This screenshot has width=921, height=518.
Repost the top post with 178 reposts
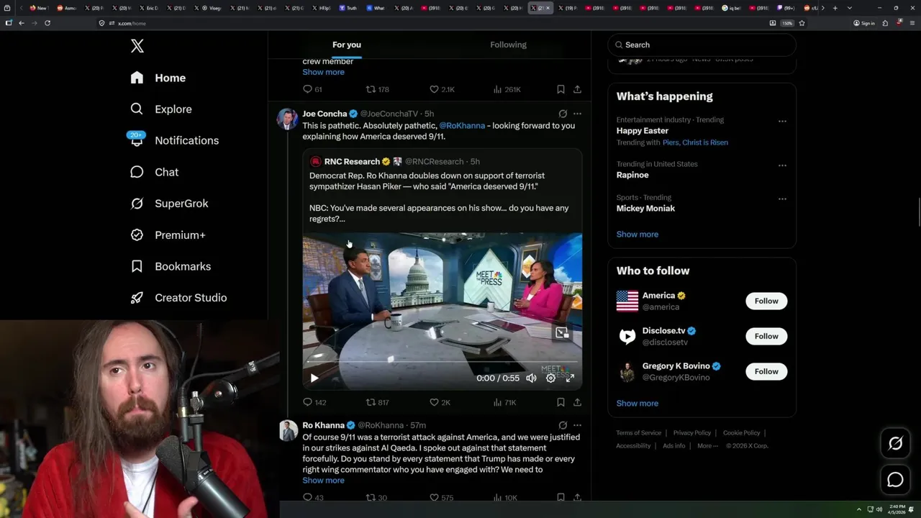tap(378, 89)
